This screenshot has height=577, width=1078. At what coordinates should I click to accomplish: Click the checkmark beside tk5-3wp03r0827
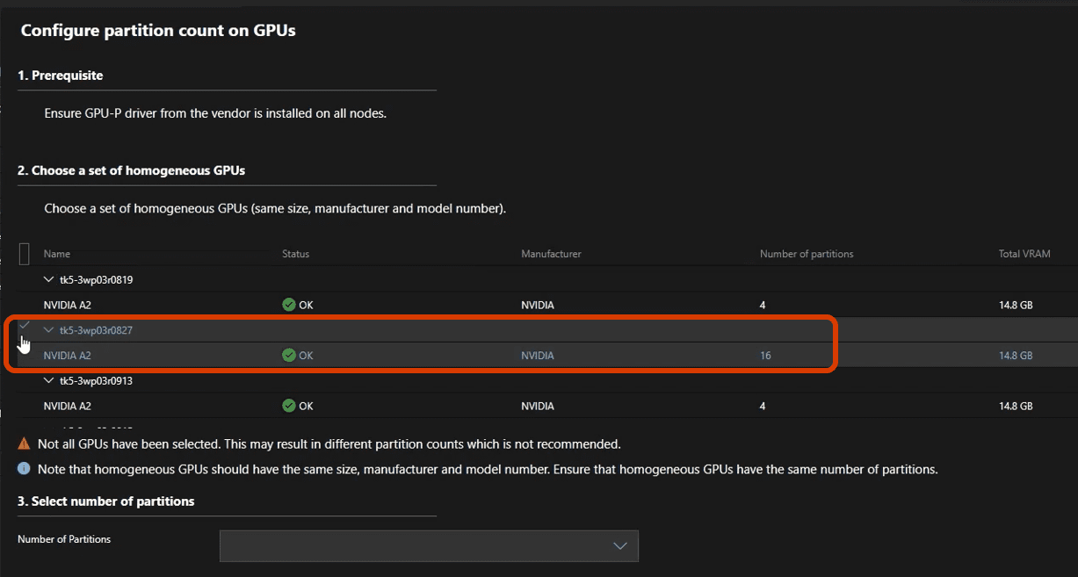click(x=23, y=326)
